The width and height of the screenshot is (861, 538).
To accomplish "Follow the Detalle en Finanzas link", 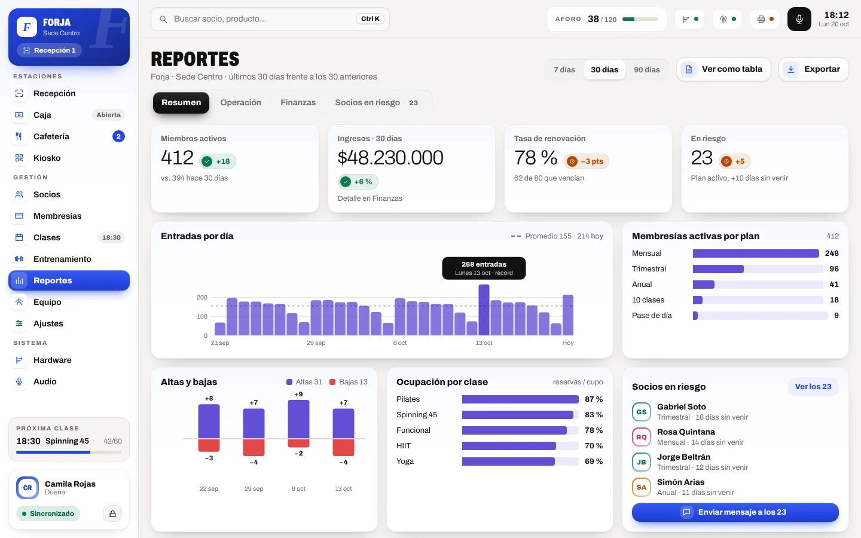I will pos(370,198).
